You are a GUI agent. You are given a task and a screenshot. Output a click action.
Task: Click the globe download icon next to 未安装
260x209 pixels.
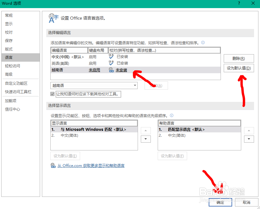click(x=111, y=70)
